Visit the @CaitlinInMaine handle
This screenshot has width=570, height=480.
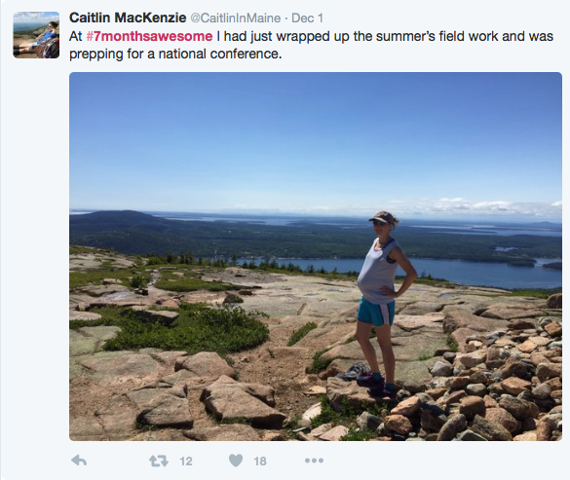[235, 18]
